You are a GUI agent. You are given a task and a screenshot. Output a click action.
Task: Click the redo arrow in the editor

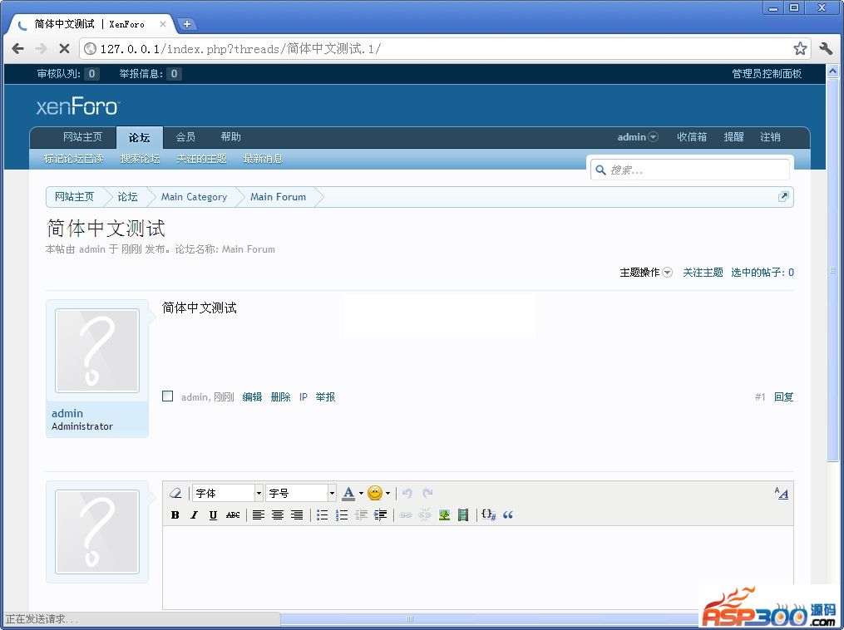[x=427, y=494]
